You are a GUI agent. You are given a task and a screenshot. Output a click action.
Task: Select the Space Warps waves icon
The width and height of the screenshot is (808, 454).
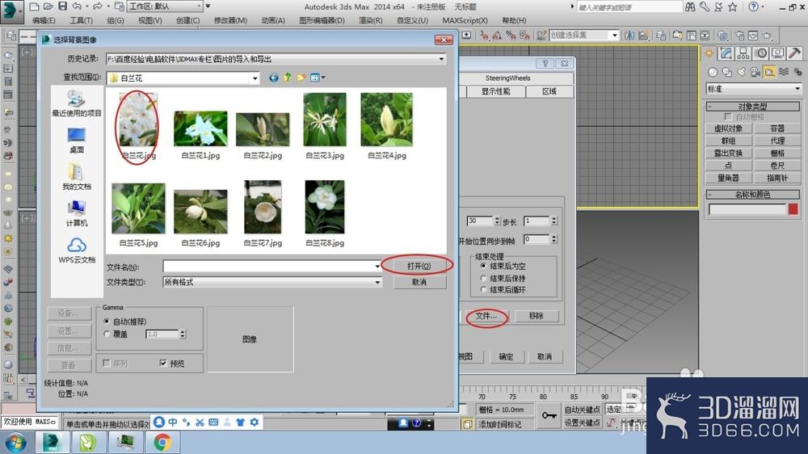784,72
